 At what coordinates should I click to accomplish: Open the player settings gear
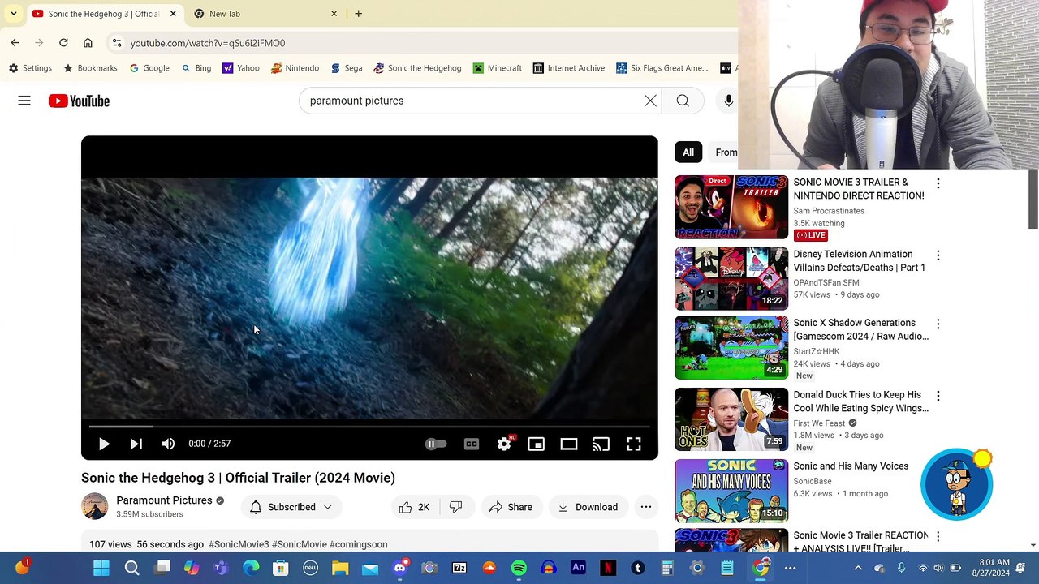pos(504,444)
